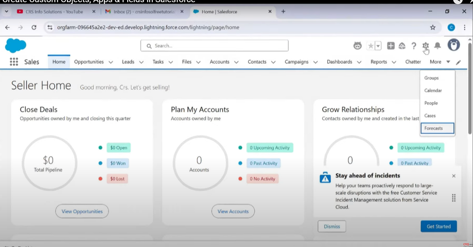Click the drag handle on incidents popup
Image resolution: width=473 pixels, height=247 pixels.
click(x=454, y=198)
